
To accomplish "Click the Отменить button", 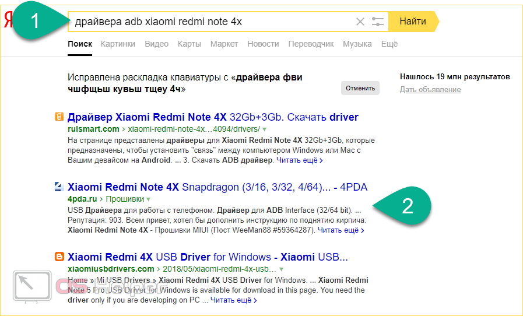I will click(360, 88).
